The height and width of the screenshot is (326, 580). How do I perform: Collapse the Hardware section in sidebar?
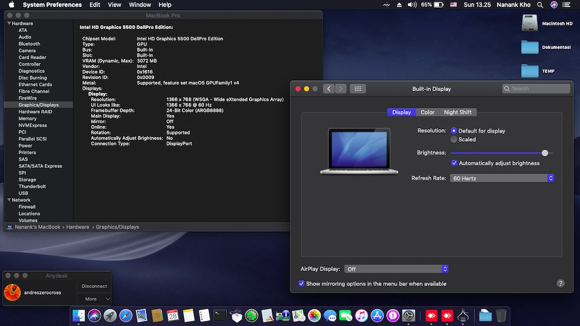point(8,24)
